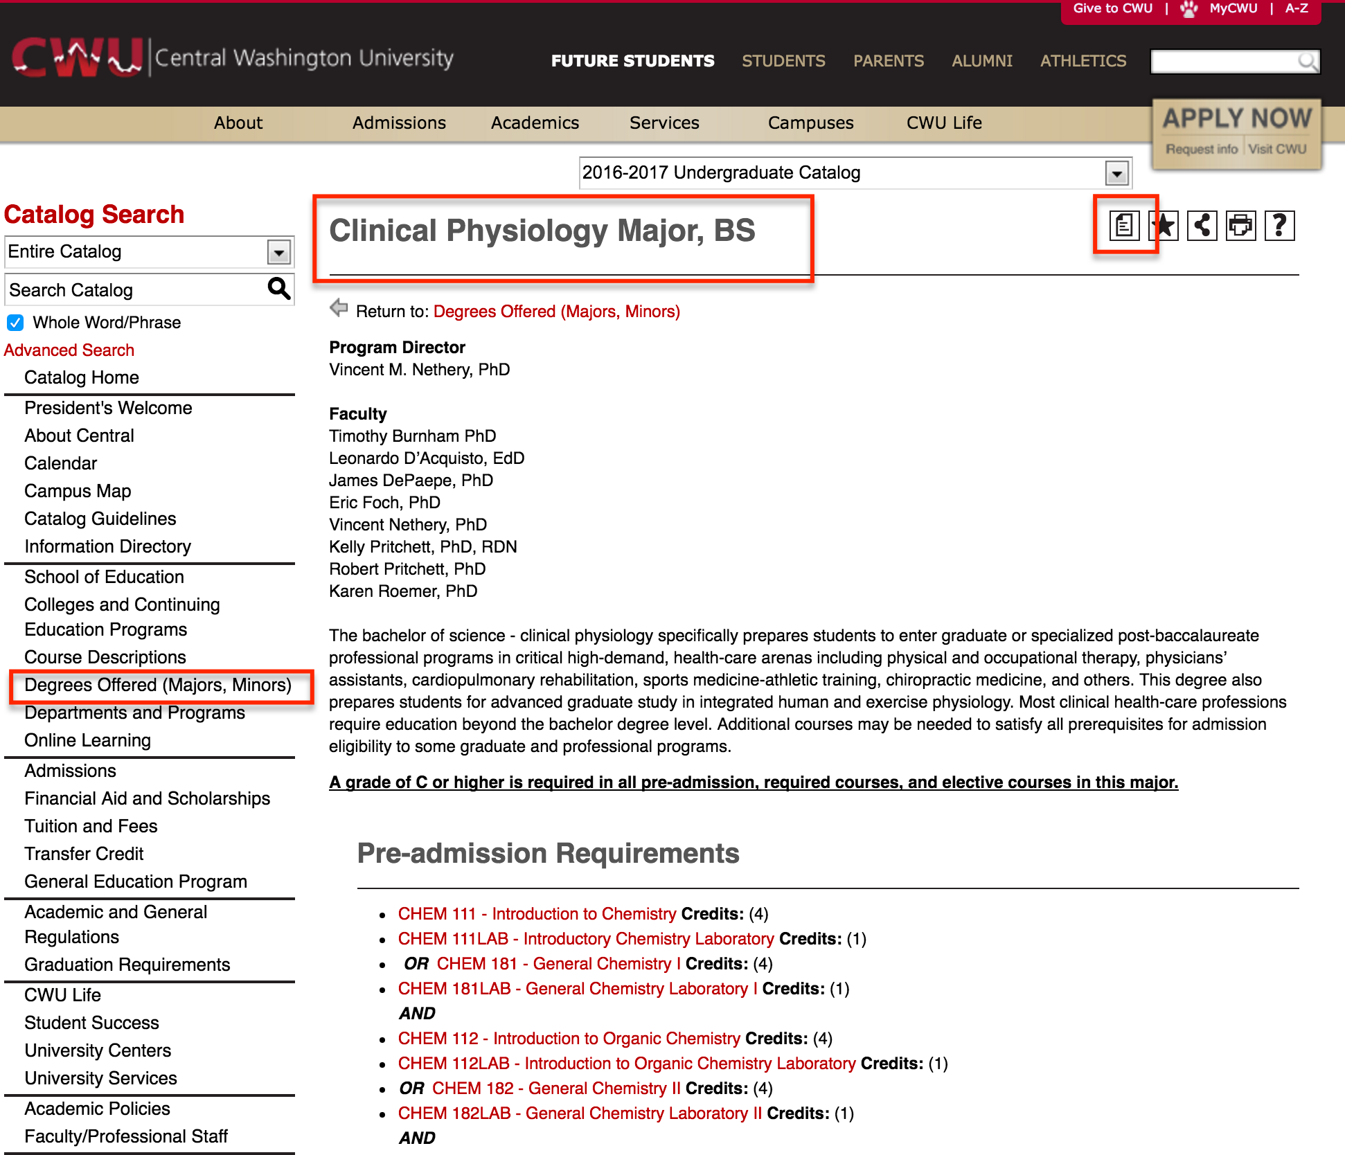
Task: Open School of Education in the sidebar
Action: tap(104, 577)
